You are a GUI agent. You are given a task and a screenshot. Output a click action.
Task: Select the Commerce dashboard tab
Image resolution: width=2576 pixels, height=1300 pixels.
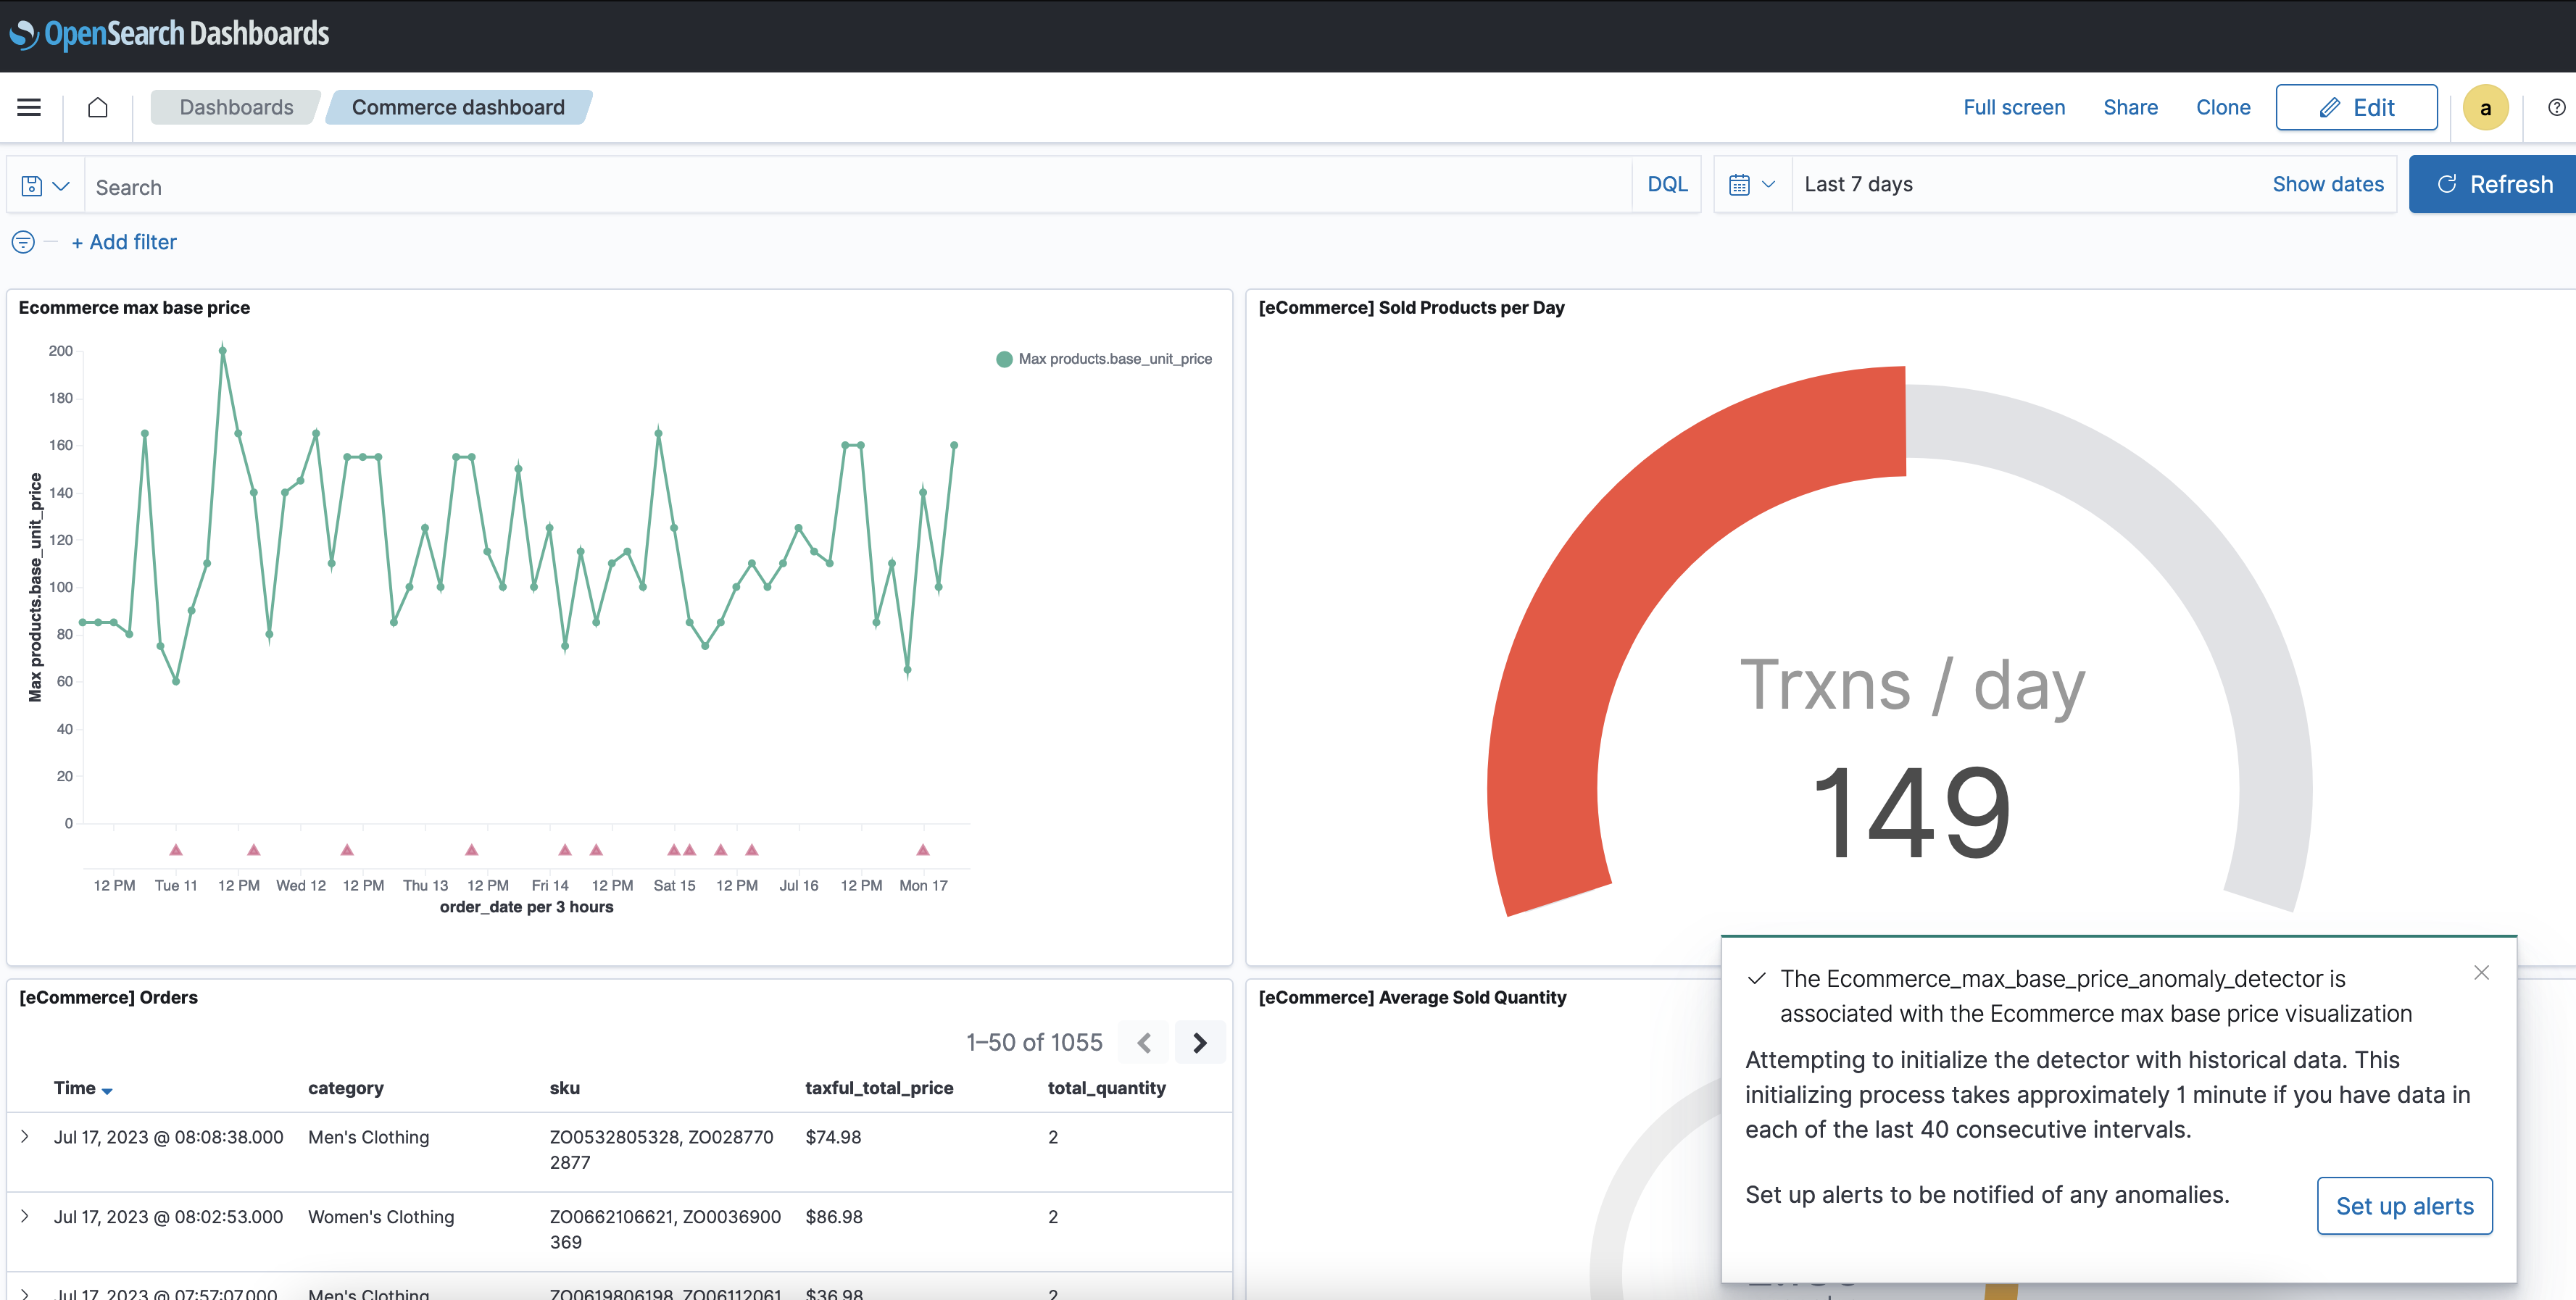click(457, 106)
